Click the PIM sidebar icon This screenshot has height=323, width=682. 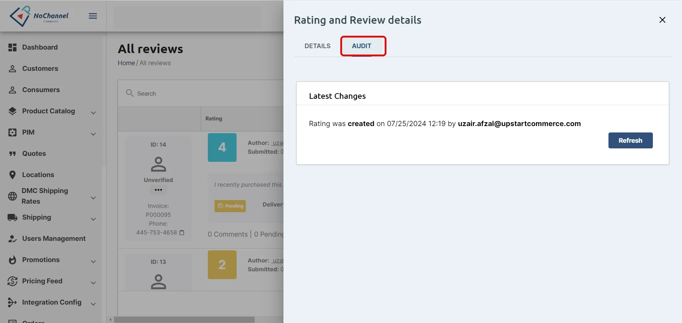coord(12,132)
